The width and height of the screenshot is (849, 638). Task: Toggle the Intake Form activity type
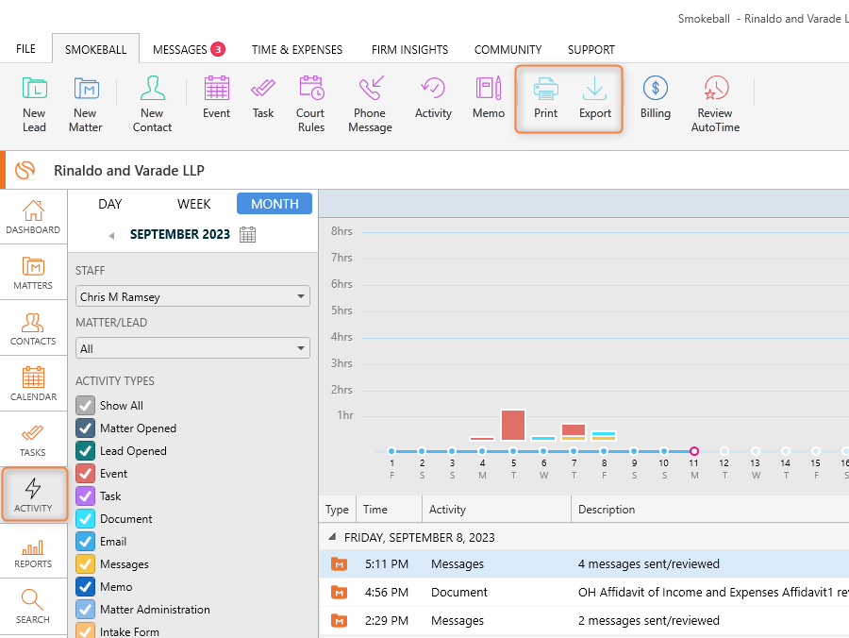85,631
